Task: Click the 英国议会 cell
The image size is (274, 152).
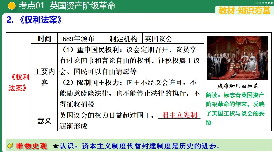Action: [173, 38]
